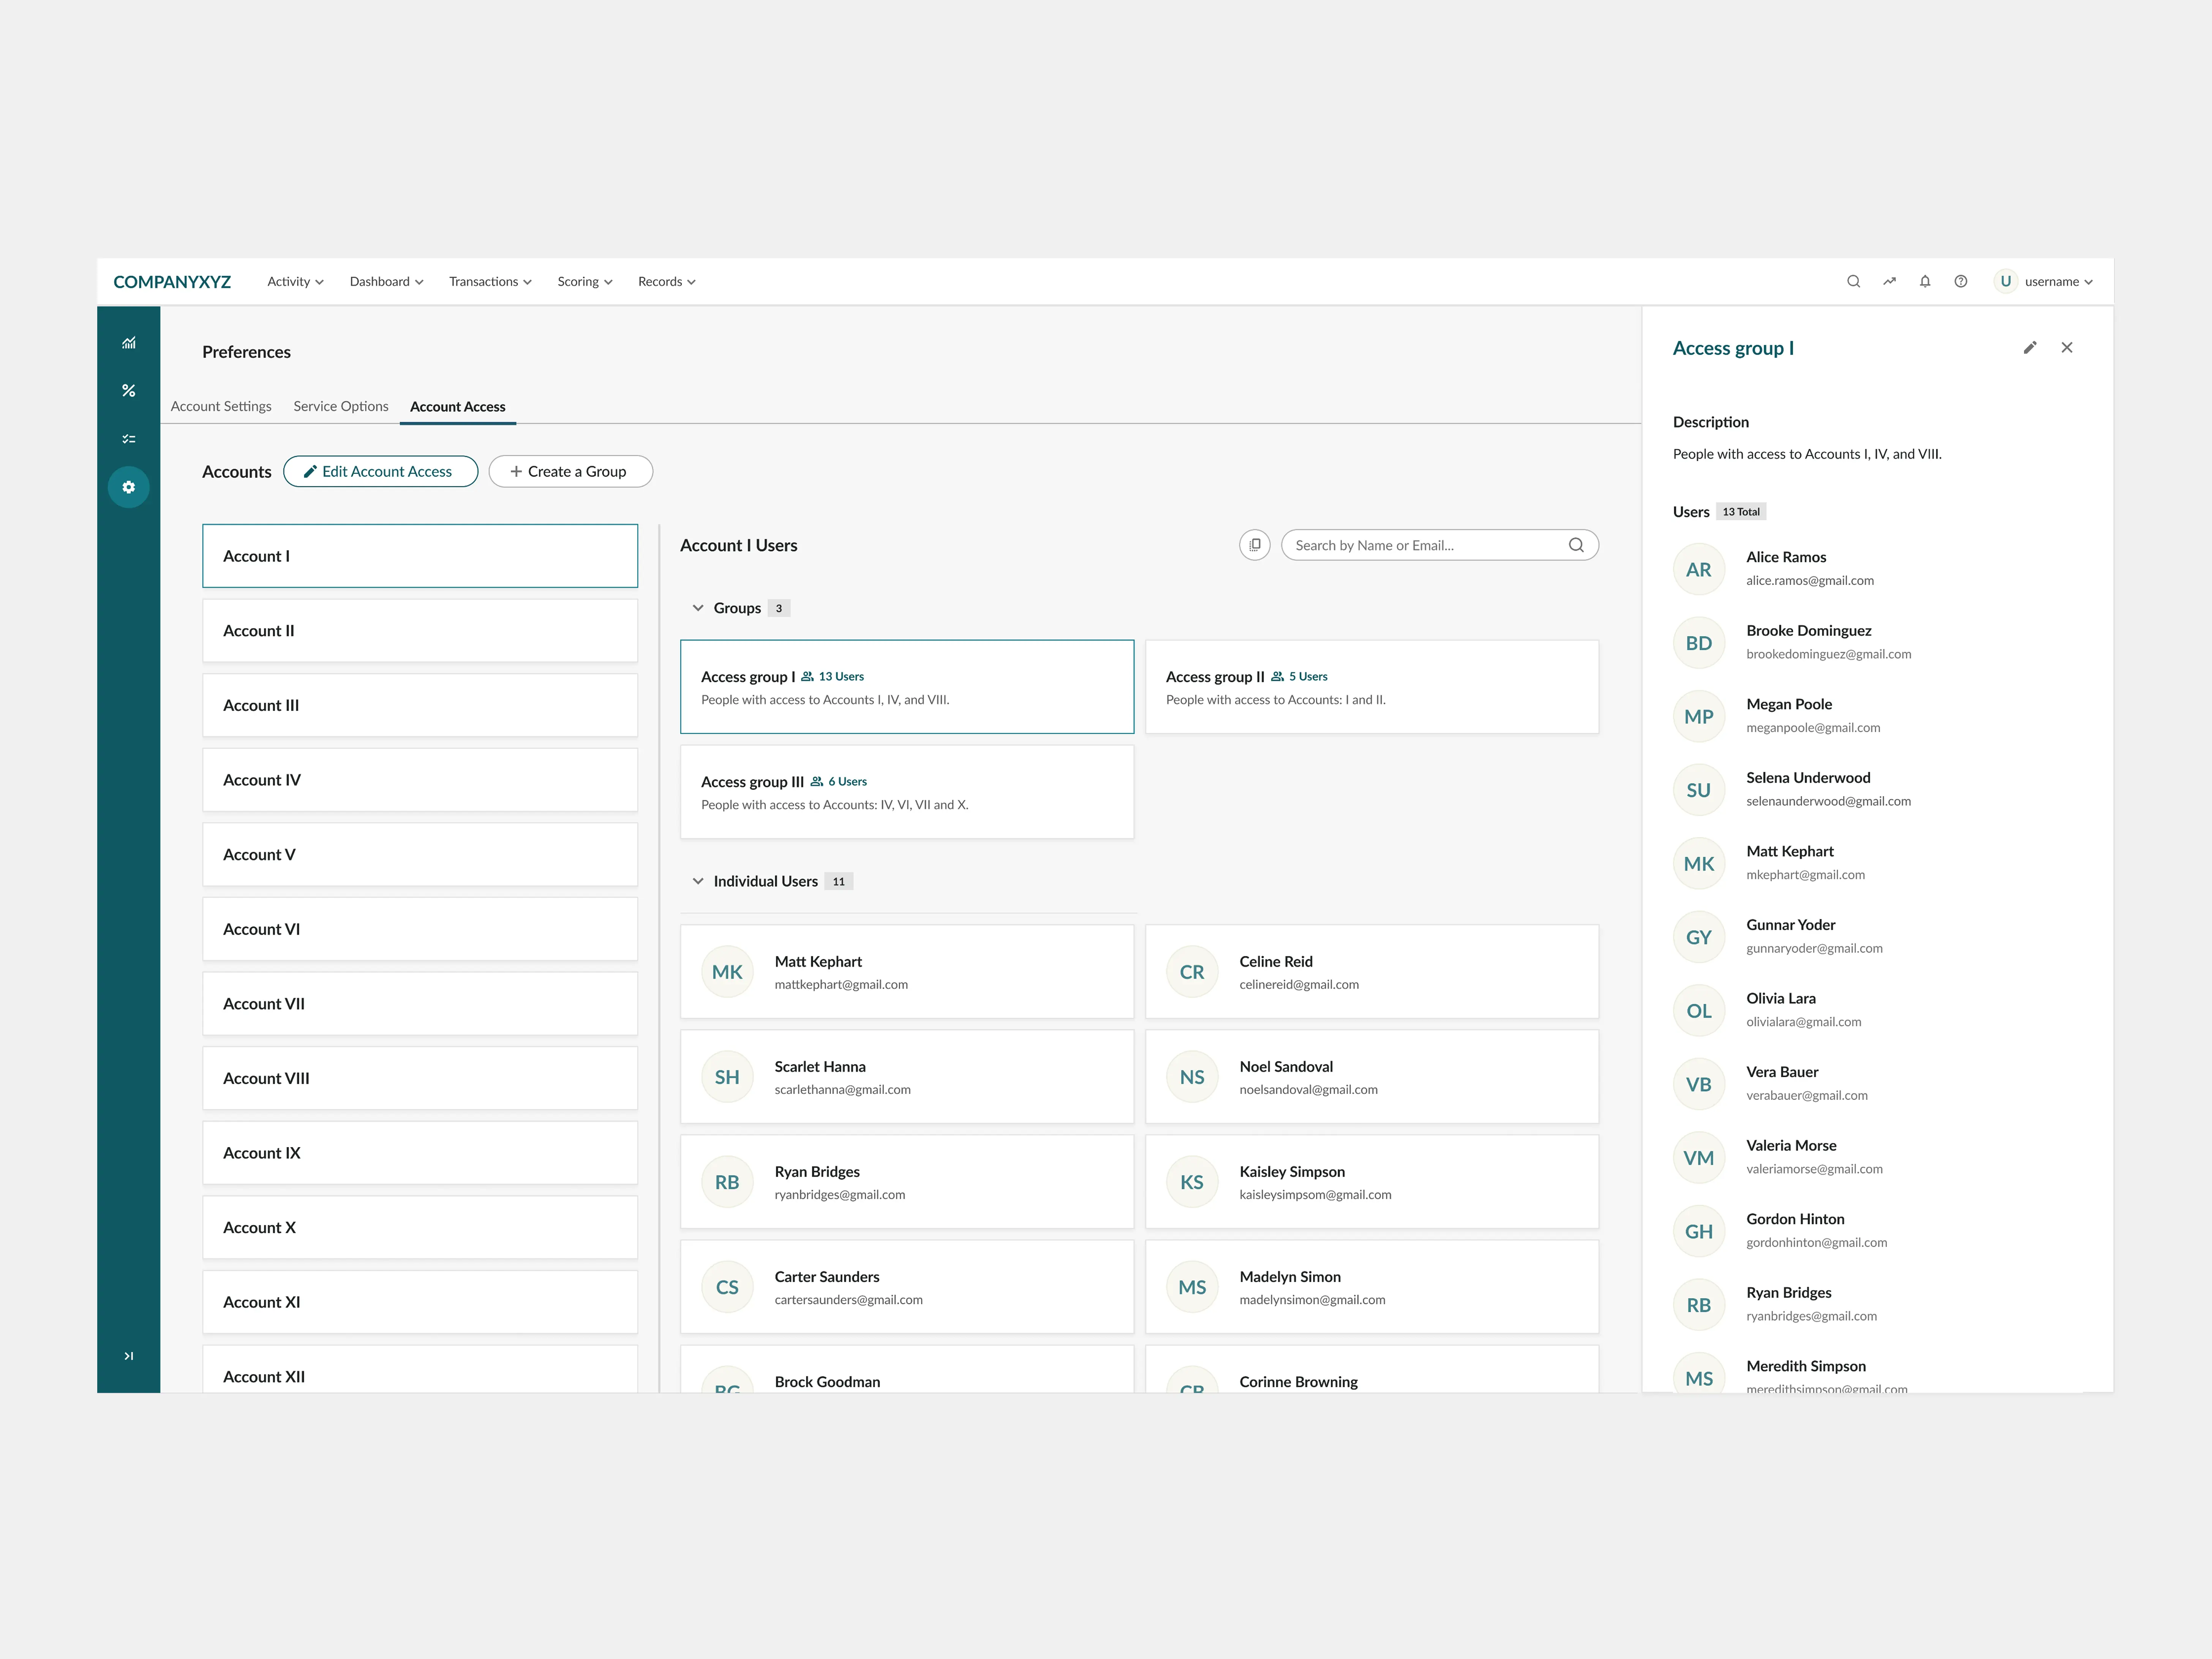Click the 13 Users label on Access group I
The height and width of the screenshot is (1659, 2212).
841,676
